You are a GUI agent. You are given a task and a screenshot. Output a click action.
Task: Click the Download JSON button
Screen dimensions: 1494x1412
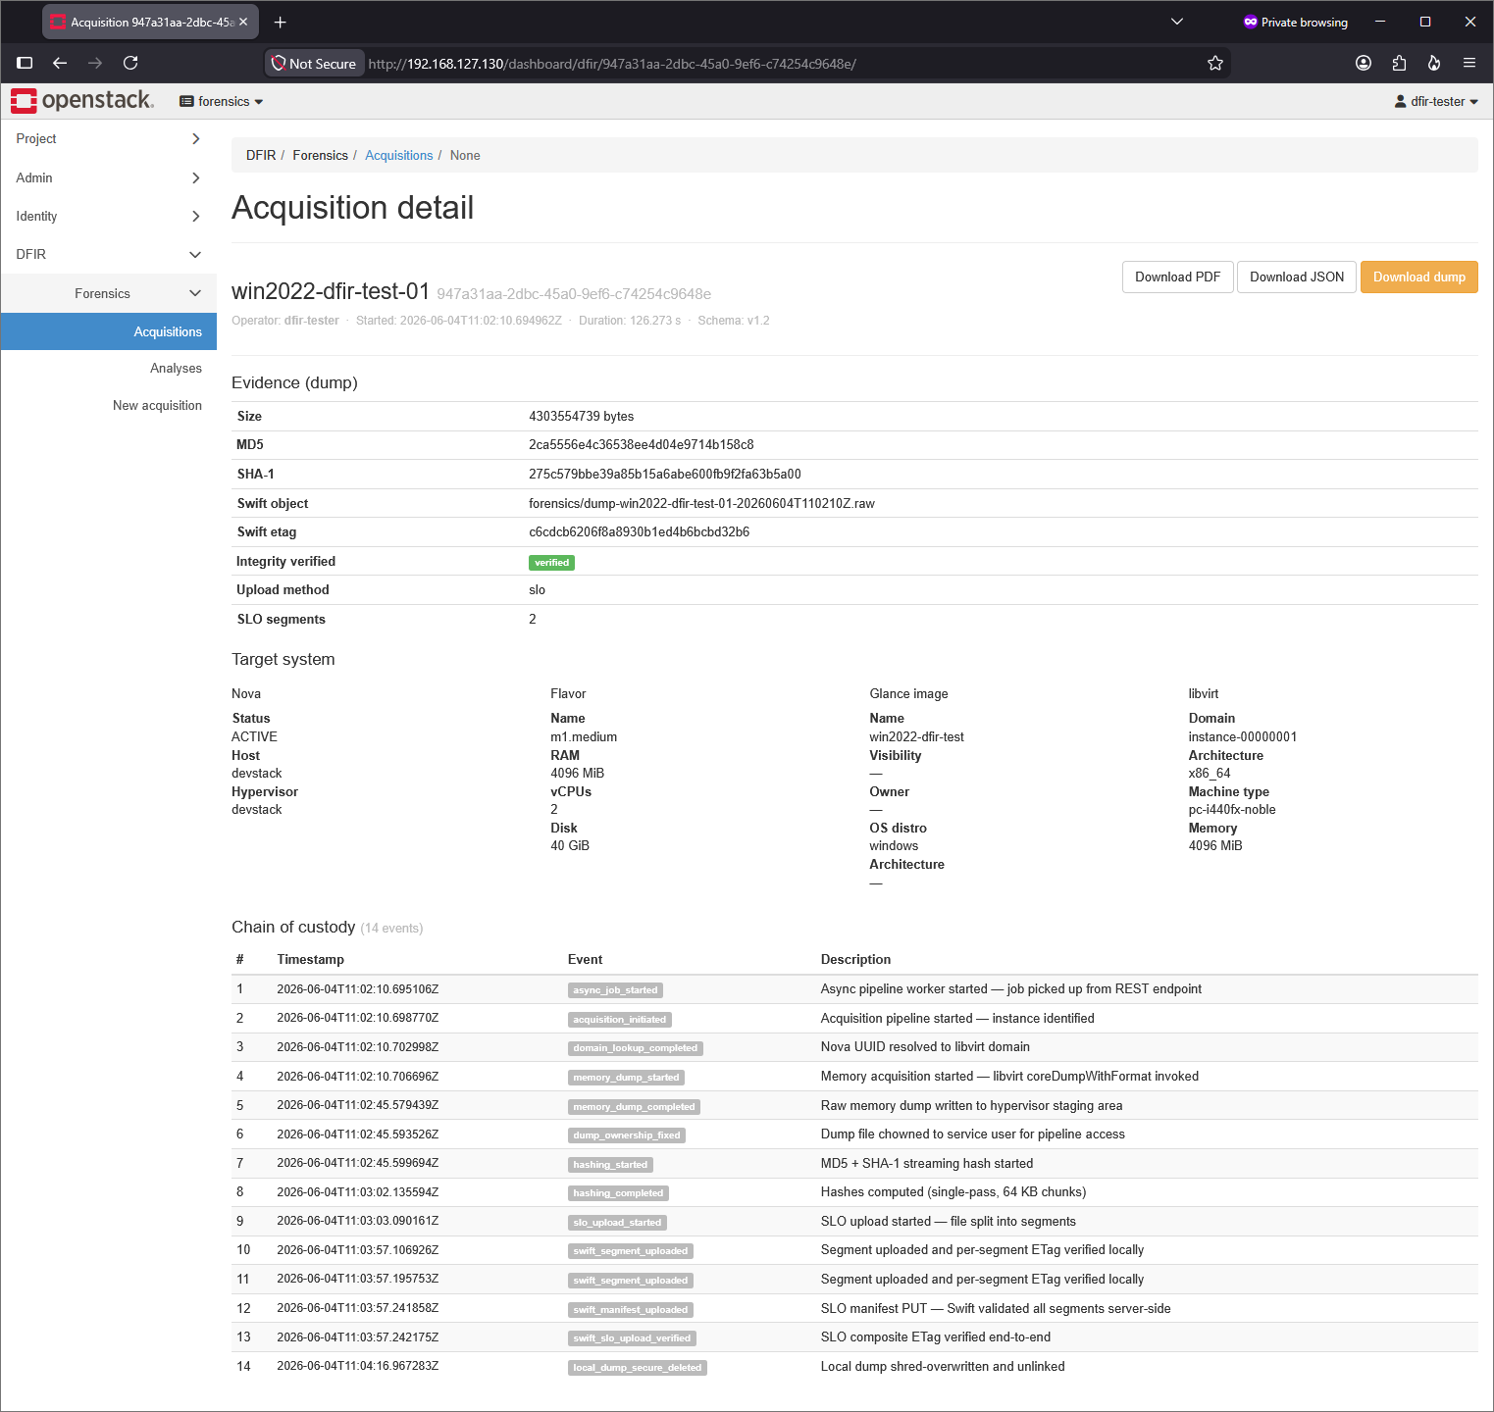[x=1297, y=277]
